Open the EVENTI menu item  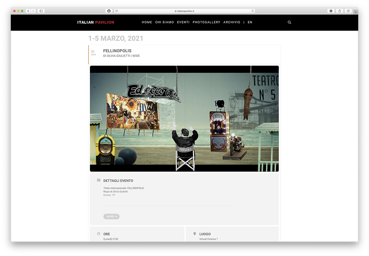click(183, 22)
